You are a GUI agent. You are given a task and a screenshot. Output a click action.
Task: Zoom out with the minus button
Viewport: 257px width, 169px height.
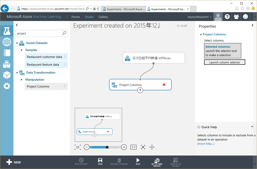[x=87, y=147]
